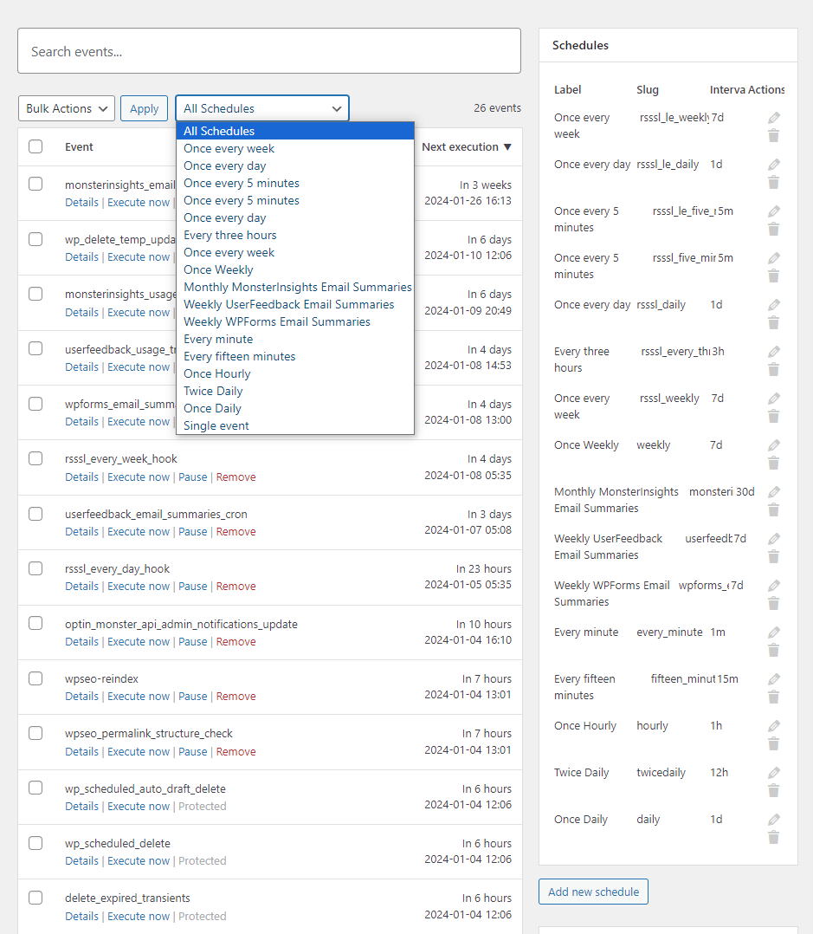This screenshot has width=813, height=934.
Task: Sort by Next execution column arrow
Action: pyautogui.click(x=507, y=147)
